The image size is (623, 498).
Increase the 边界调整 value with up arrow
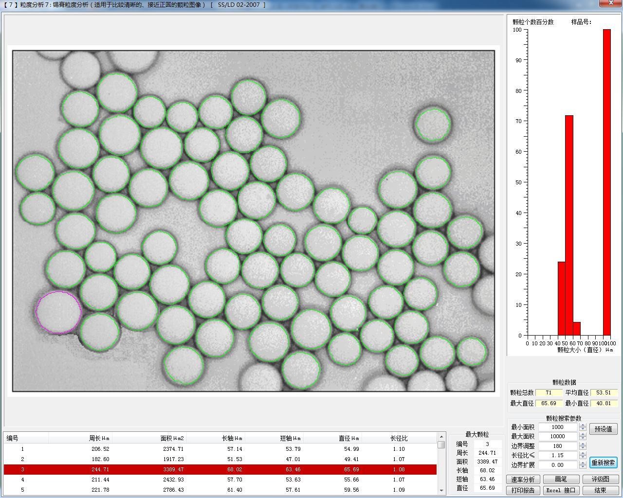coord(583,444)
